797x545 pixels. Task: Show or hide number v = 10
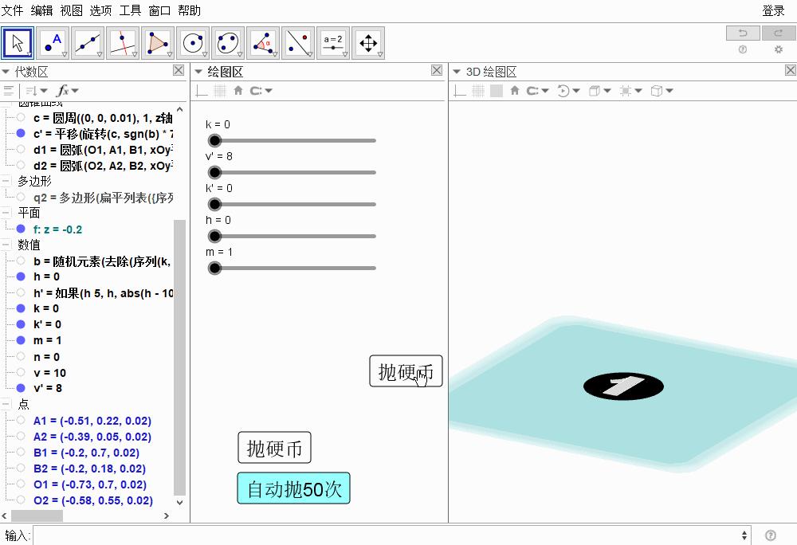(x=21, y=372)
